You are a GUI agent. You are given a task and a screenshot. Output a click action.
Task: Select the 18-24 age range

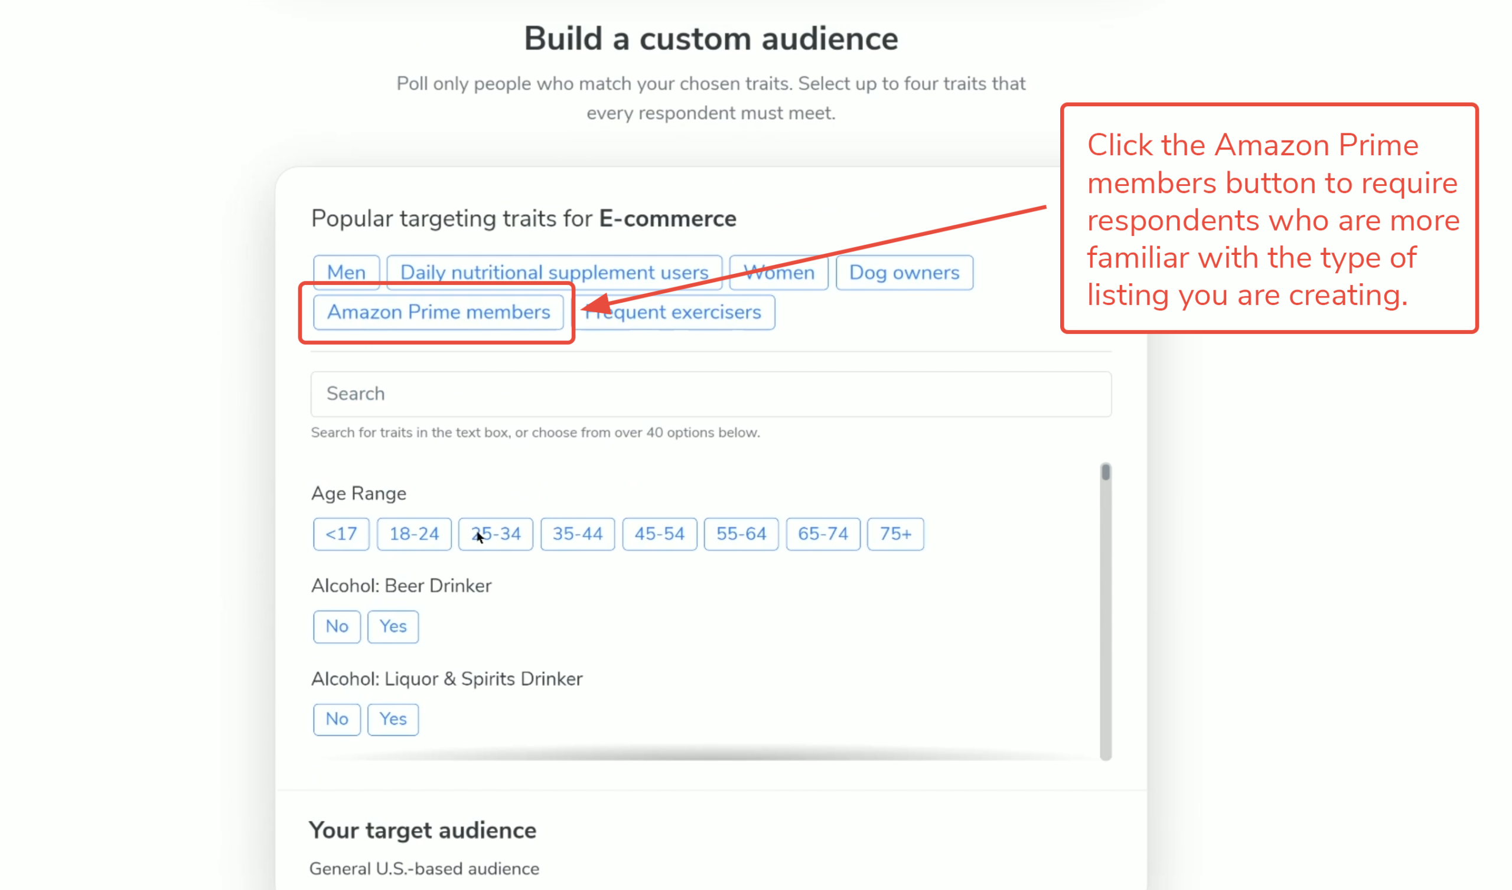point(414,533)
